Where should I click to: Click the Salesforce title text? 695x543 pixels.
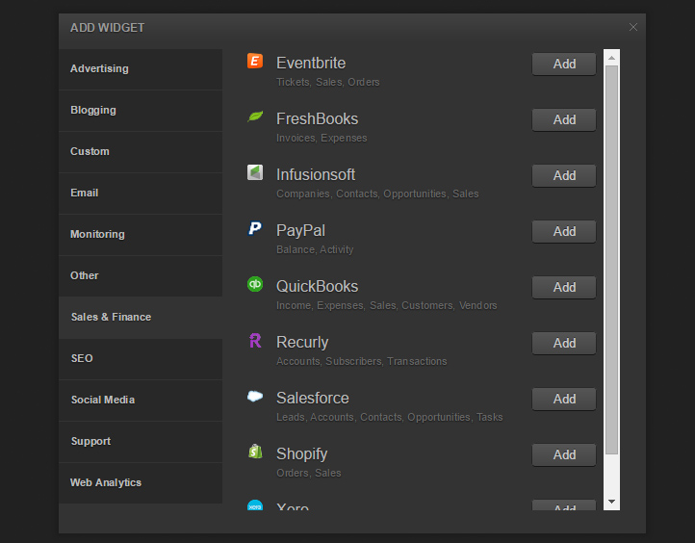tap(313, 398)
